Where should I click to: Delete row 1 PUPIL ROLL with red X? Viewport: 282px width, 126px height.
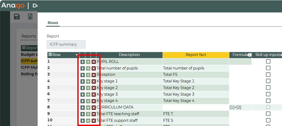tap(93, 62)
